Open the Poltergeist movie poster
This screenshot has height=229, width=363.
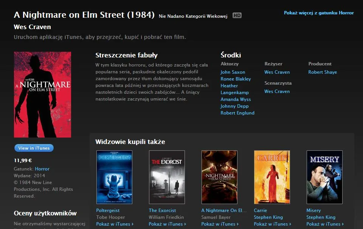coord(114,177)
